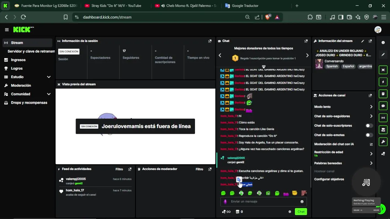Go to next top donor
This screenshot has height=219, width=390.
307,55
